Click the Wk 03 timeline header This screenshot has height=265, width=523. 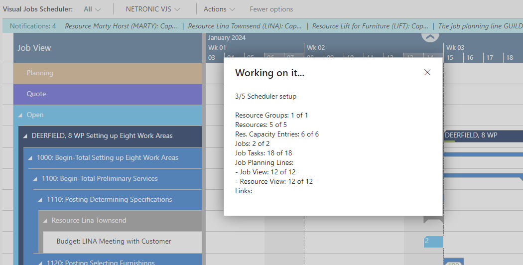click(x=455, y=48)
